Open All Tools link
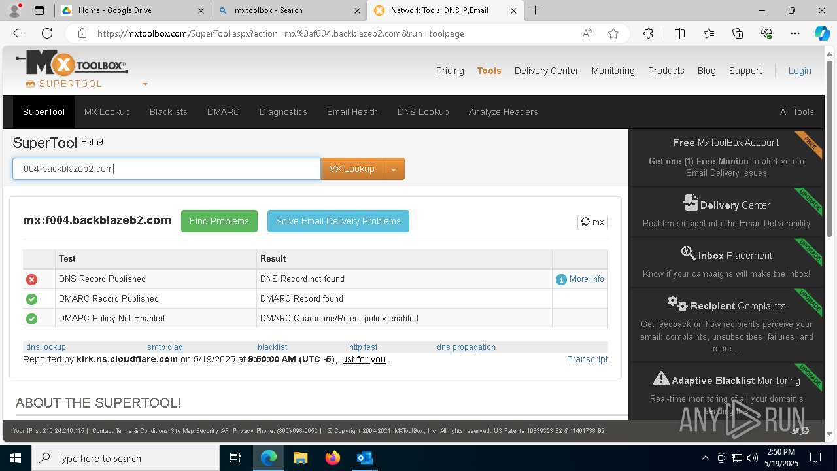 pyautogui.click(x=797, y=112)
